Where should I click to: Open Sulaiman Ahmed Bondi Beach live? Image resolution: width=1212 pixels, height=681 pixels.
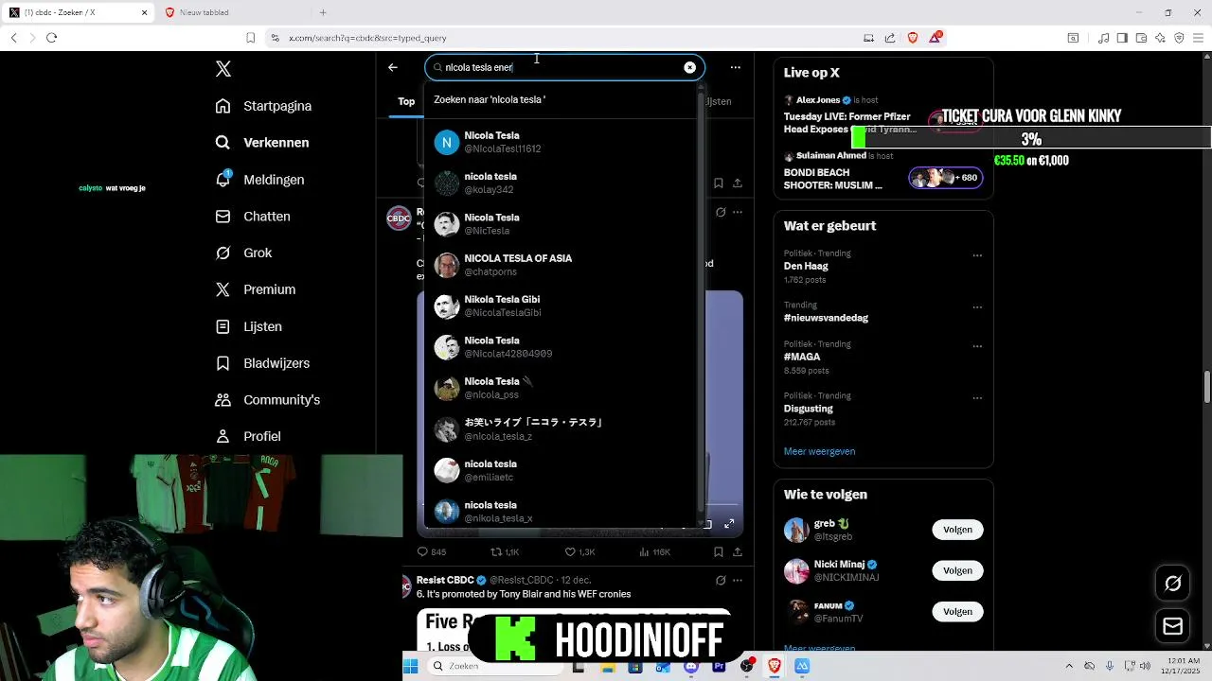(x=882, y=172)
